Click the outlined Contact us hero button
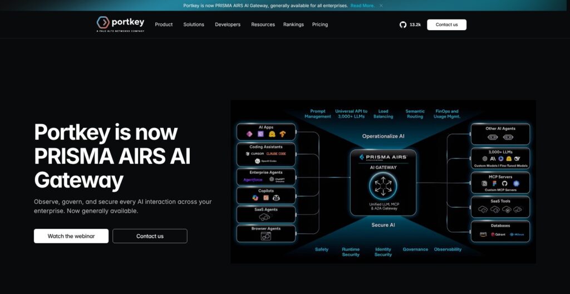Viewport: 570px width, 294px height. pos(150,236)
